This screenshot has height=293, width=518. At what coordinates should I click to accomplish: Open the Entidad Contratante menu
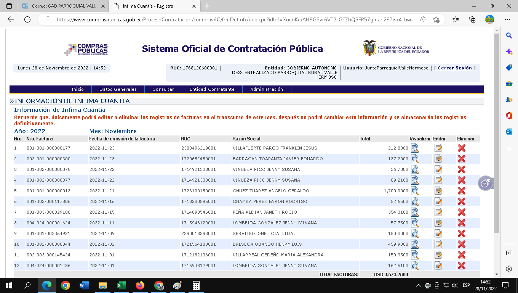pos(212,89)
